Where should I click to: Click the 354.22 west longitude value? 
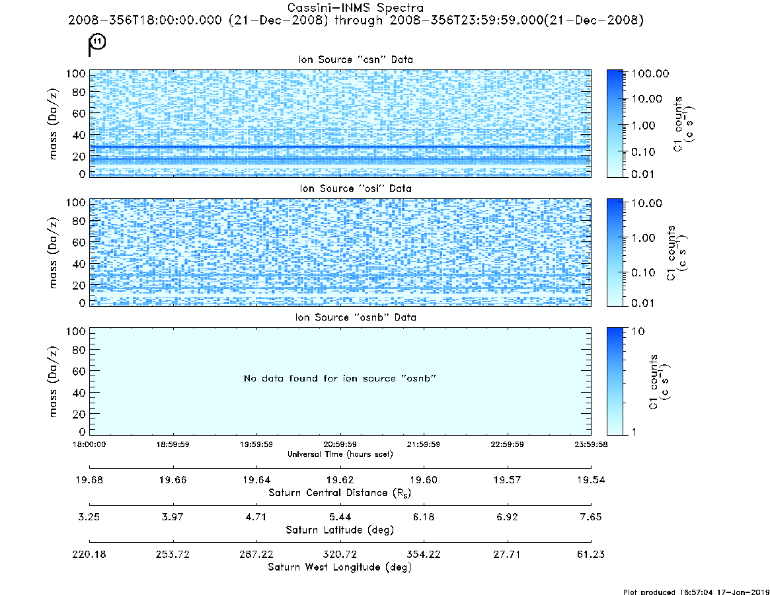click(x=423, y=555)
